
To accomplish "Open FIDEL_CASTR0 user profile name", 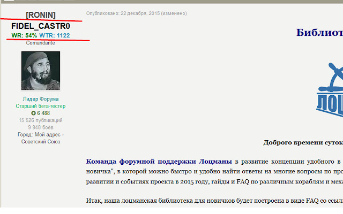I will [x=41, y=26].
